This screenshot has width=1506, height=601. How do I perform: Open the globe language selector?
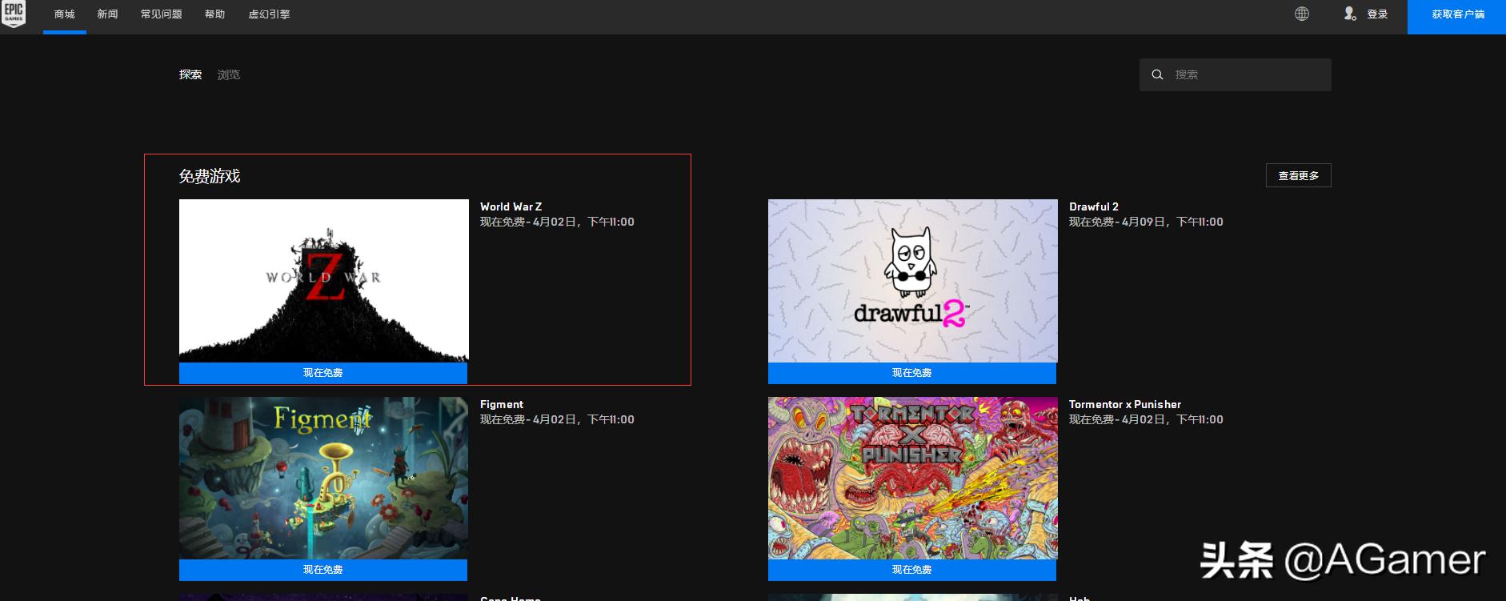pos(1302,14)
